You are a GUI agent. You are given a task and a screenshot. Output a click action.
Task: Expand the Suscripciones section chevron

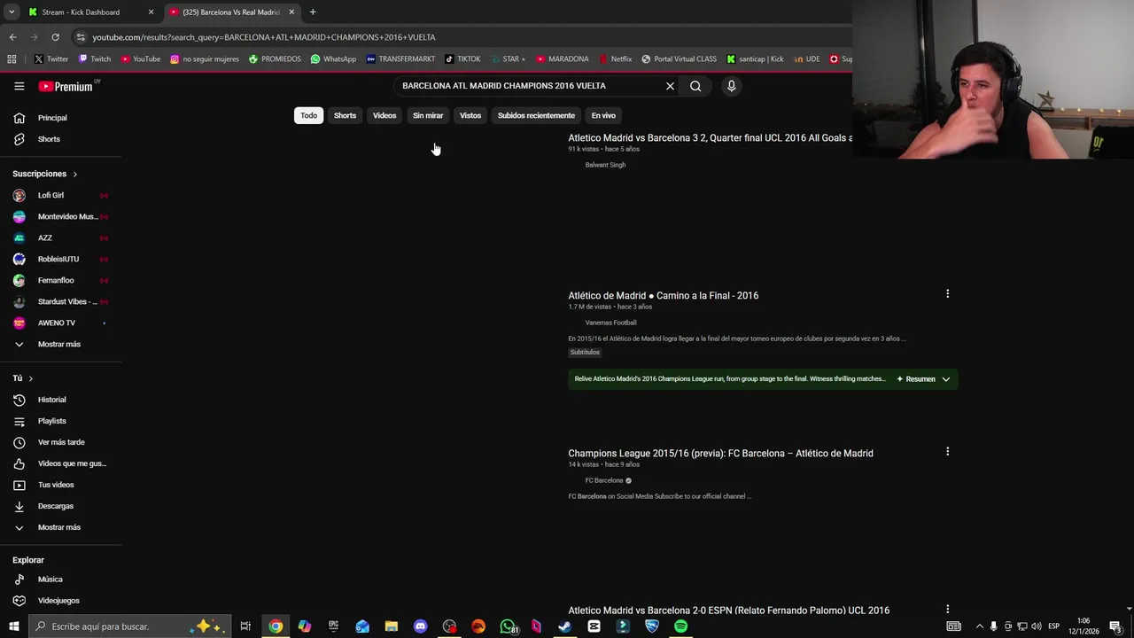(74, 174)
